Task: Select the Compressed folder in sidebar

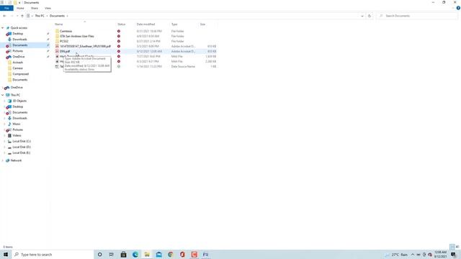Action: (x=21, y=74)
